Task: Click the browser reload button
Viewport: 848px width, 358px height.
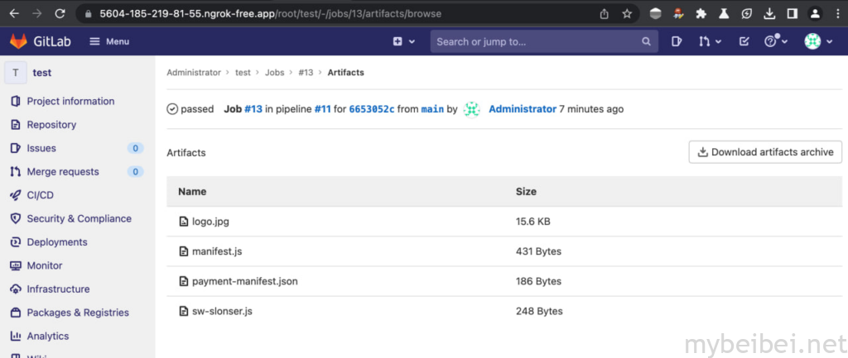Action: (60, 13)
